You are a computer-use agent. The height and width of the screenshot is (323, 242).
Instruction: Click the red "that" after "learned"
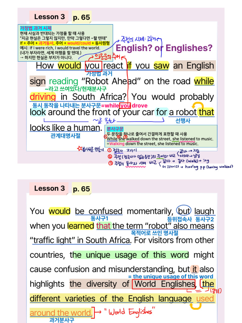tap(103, 226)
